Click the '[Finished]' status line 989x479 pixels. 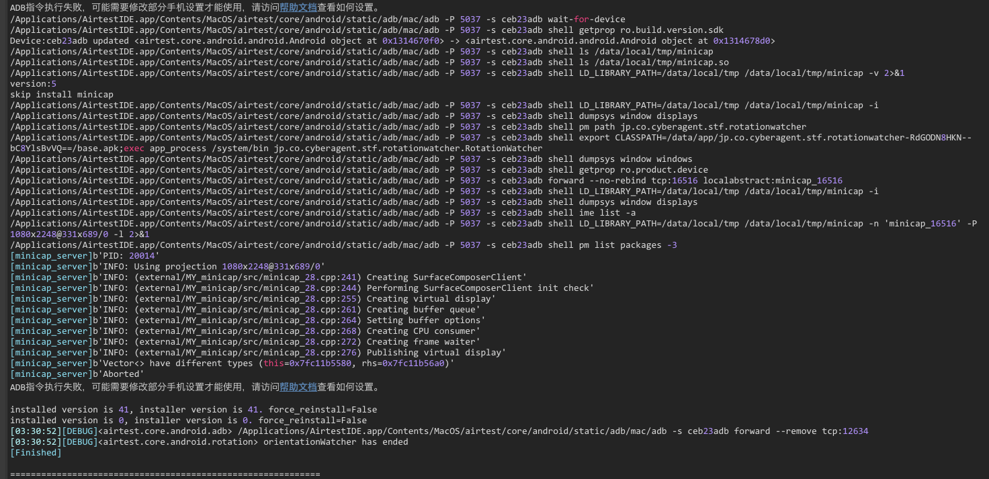pyautogui.click(x=36, y=452)
